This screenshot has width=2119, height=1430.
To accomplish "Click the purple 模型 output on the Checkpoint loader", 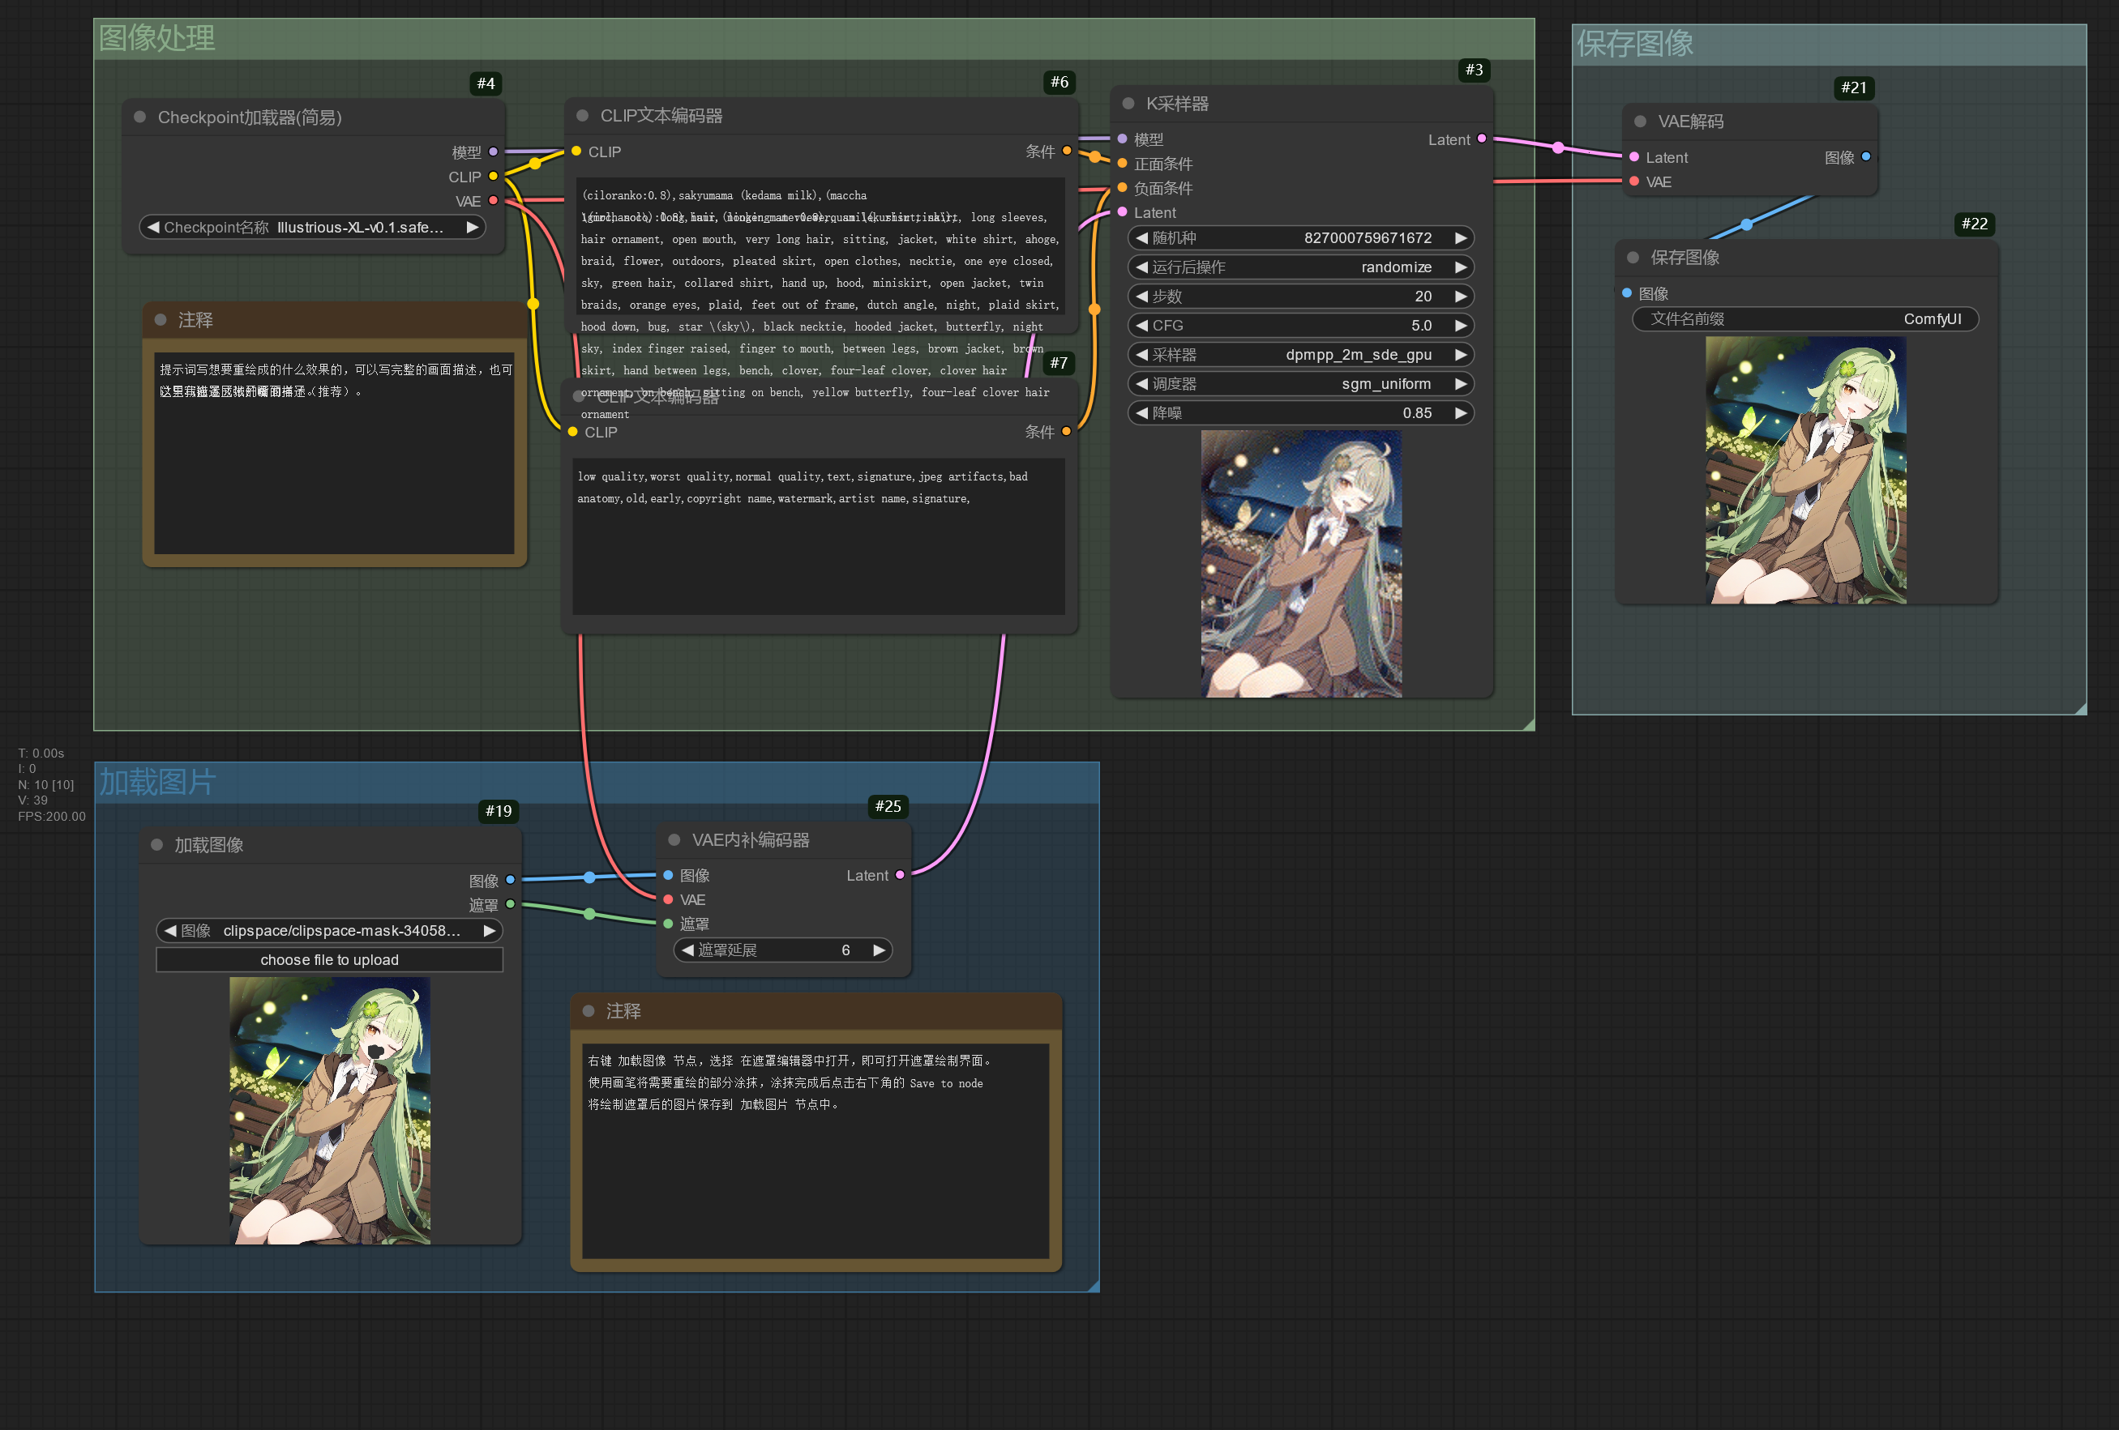I will coord(494,152).
